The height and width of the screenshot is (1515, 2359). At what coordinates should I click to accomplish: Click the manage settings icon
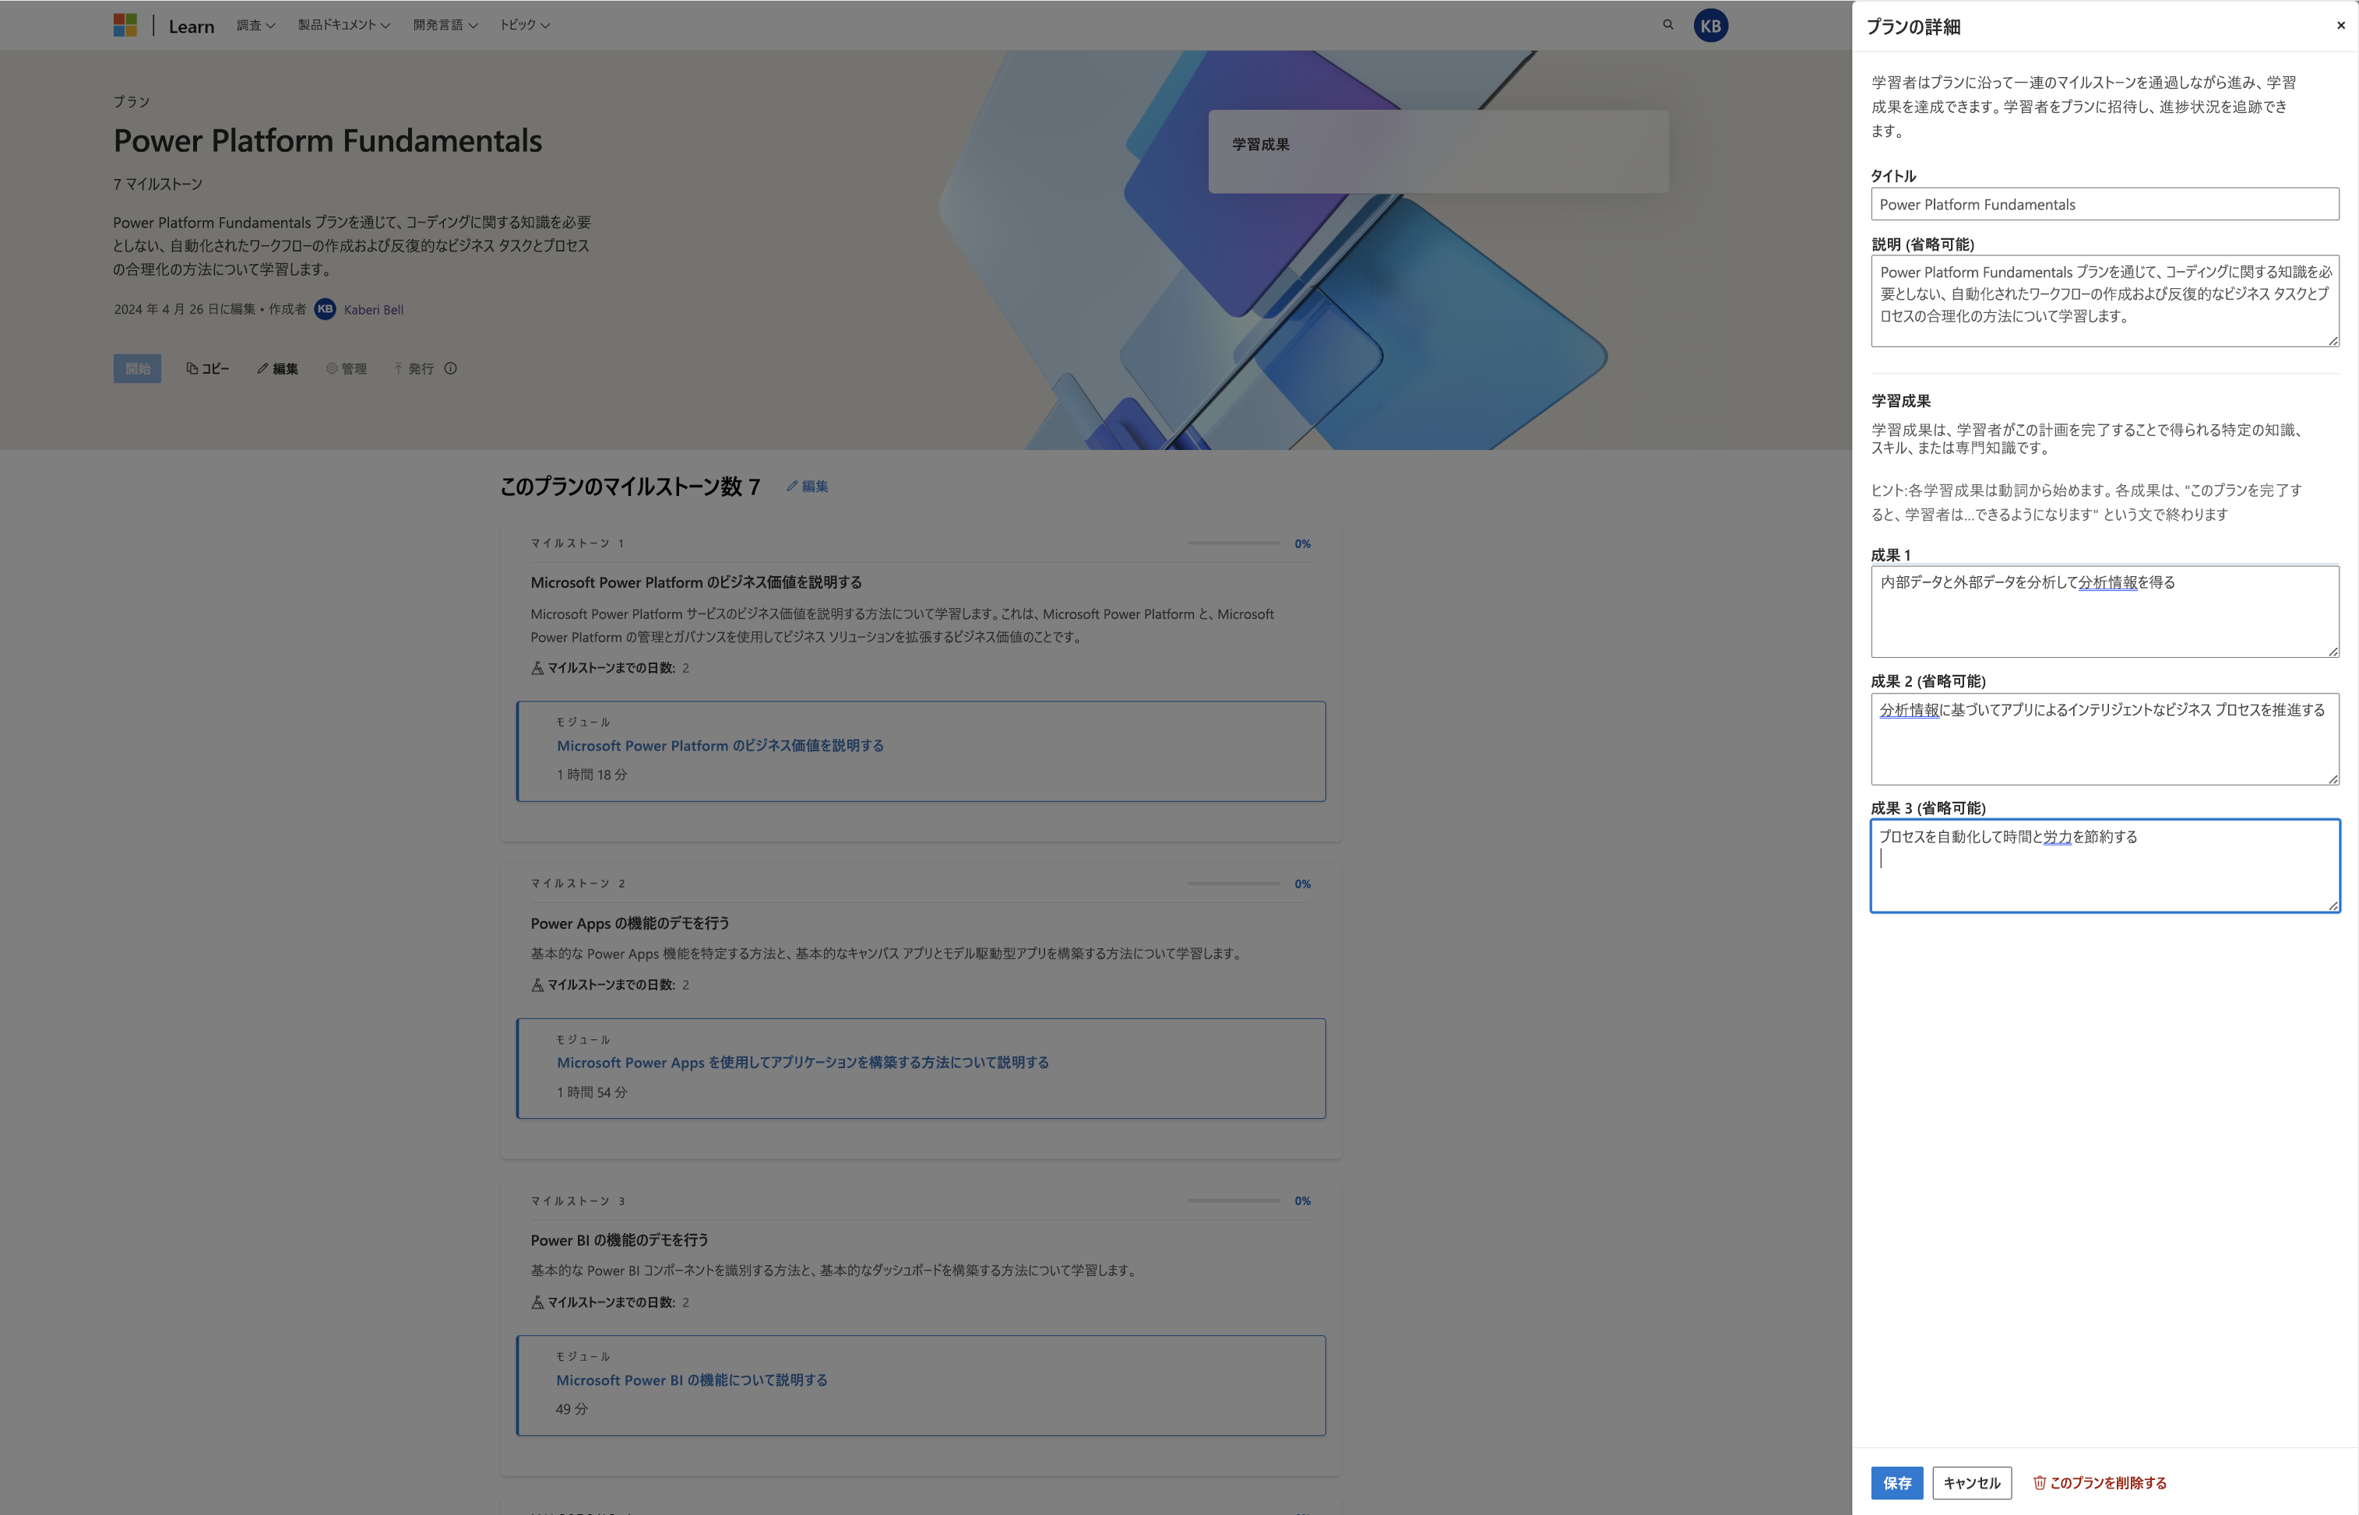click(x=330, y=368)
